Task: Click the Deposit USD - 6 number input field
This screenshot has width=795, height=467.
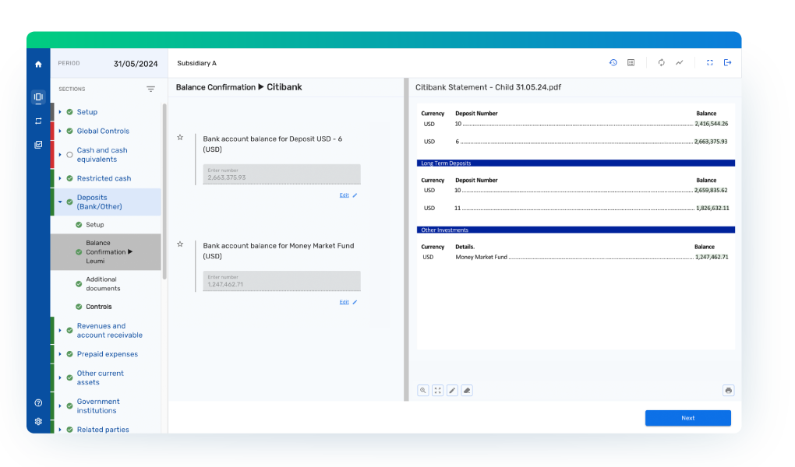Action: click(281, 174)
